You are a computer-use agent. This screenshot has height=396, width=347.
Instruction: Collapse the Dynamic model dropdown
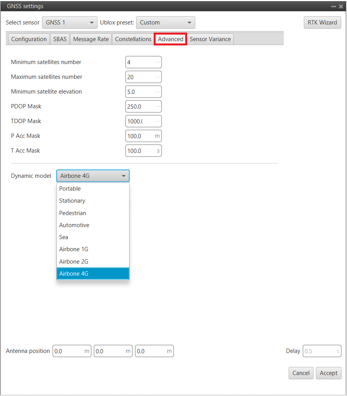coord(93,176)
